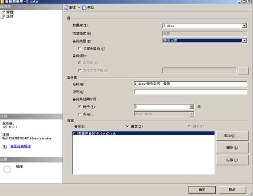Click the connection properties icon
The width and height of the screenshot is (253, 196).
pos(5,147)
